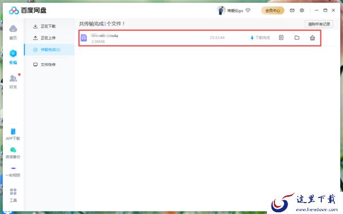343x214 pixels.
Task: Open settings via the gear icon
Action: pos(302,10)
